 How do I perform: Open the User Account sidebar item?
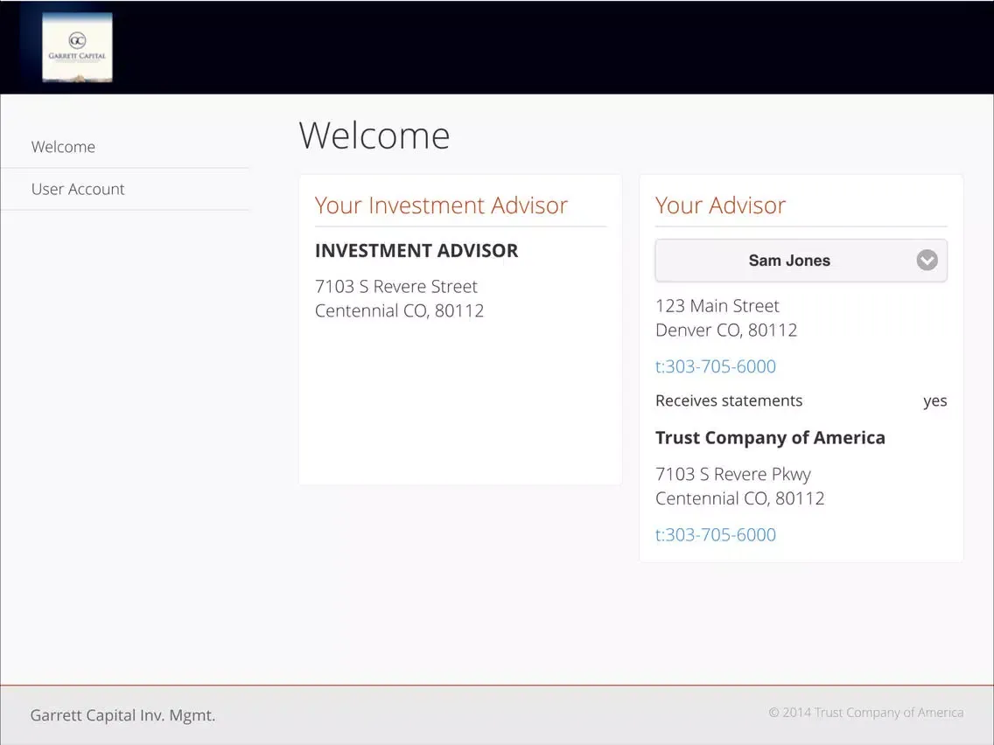tap(78, 190)
